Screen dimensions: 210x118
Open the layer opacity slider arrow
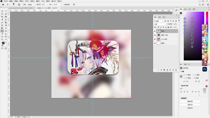coord(178,24)
